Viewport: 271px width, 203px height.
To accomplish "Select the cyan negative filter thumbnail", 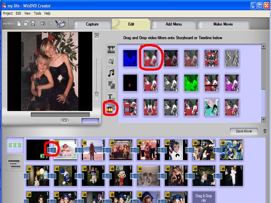I will 211,107.
